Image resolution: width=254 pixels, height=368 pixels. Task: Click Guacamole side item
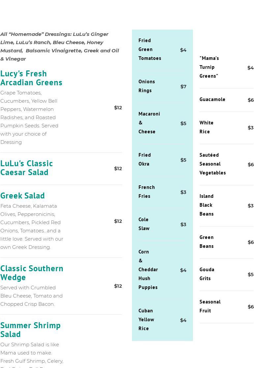pyautogui.click(x=212, y=99)
